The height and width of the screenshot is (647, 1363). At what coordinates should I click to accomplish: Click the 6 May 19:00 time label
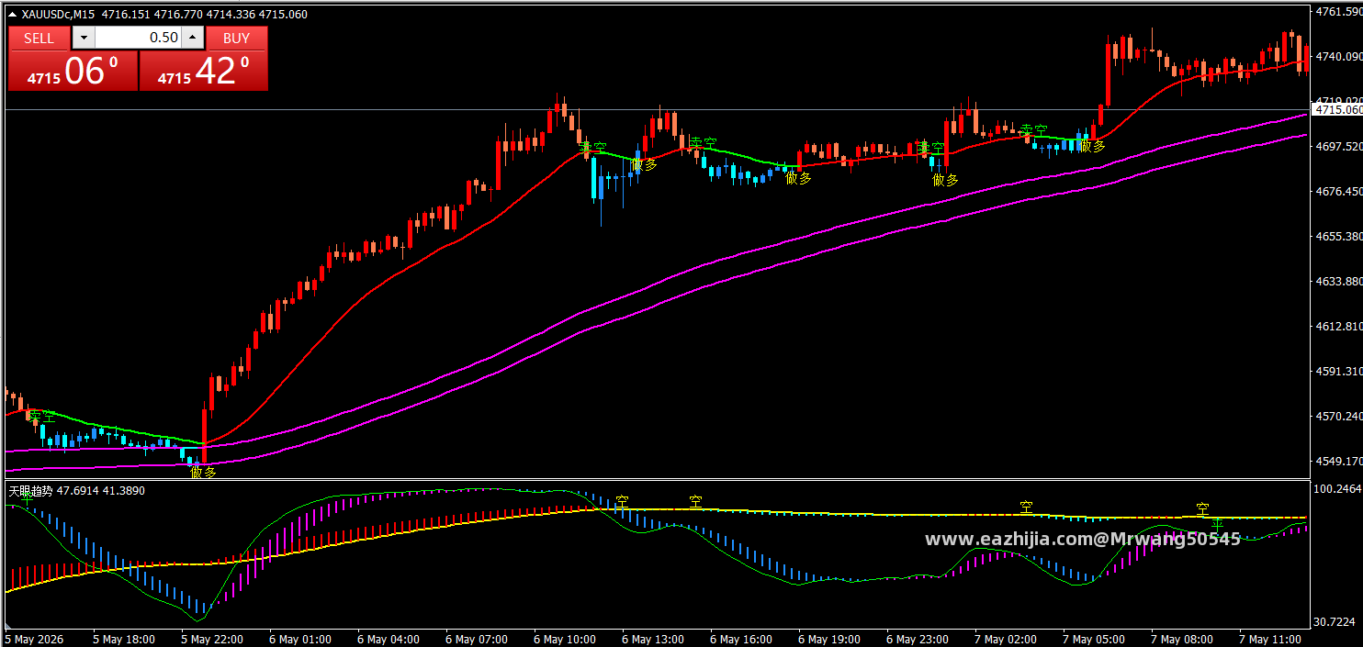pyautogui.click(x=829, y=639)
